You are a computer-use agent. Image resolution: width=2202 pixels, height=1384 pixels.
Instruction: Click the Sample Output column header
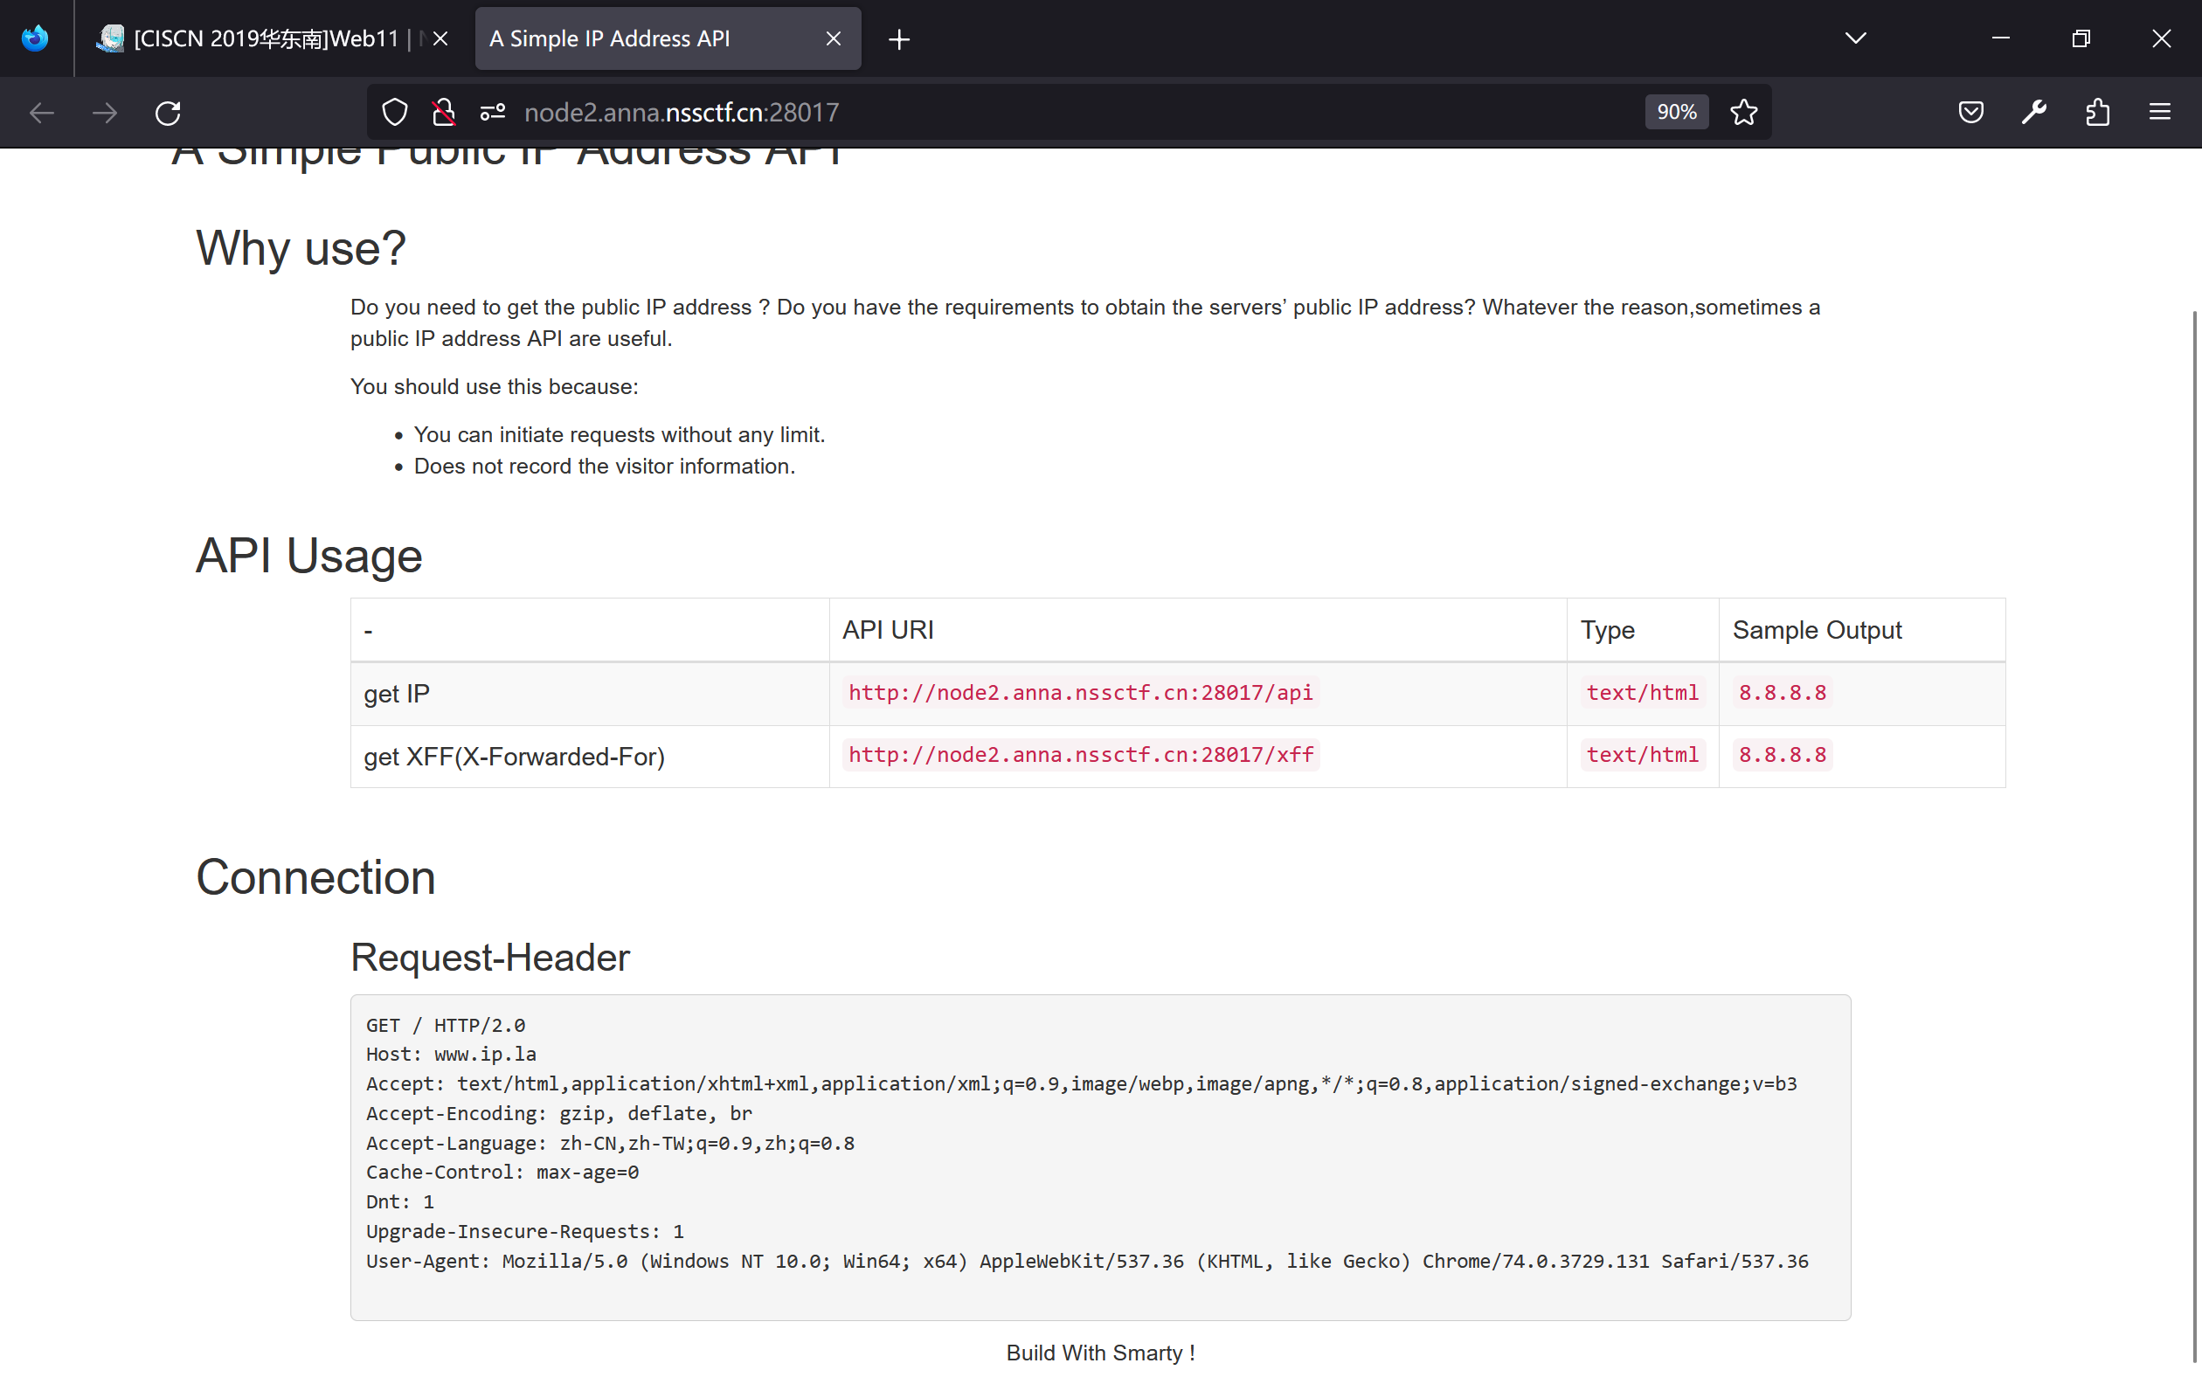(x=1862, y=630)
